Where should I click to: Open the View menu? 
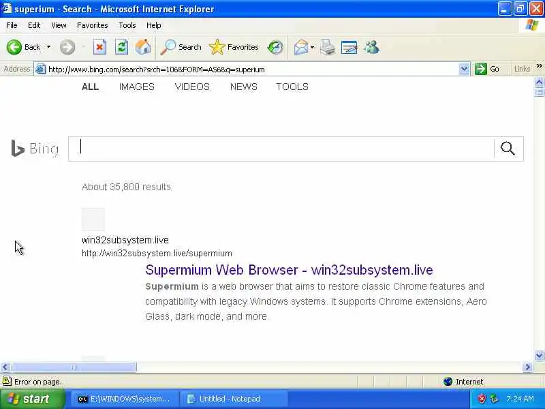59,25
